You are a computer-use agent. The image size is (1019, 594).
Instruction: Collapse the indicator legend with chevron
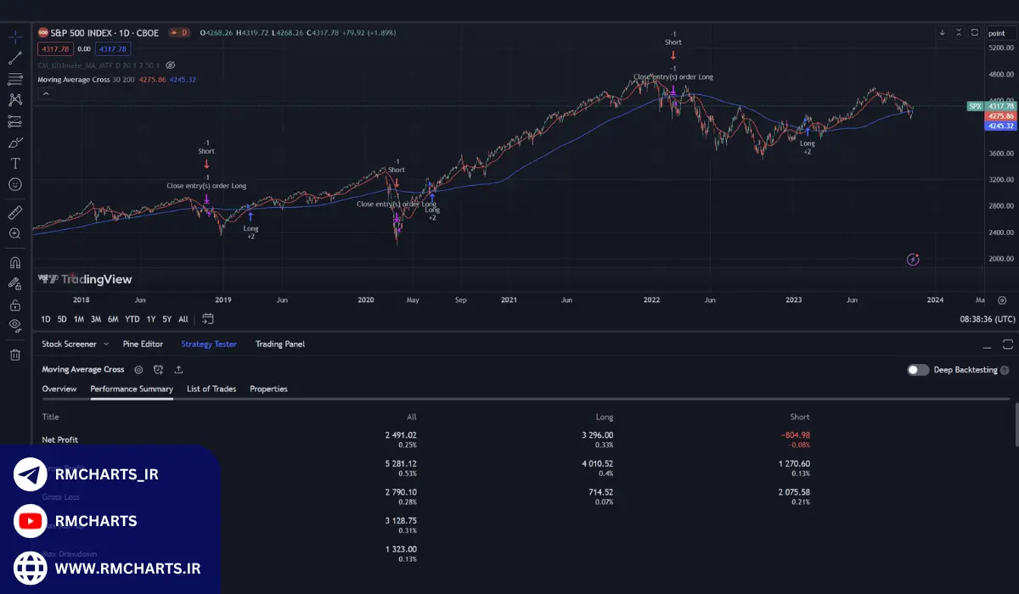(x=47, y=93)
